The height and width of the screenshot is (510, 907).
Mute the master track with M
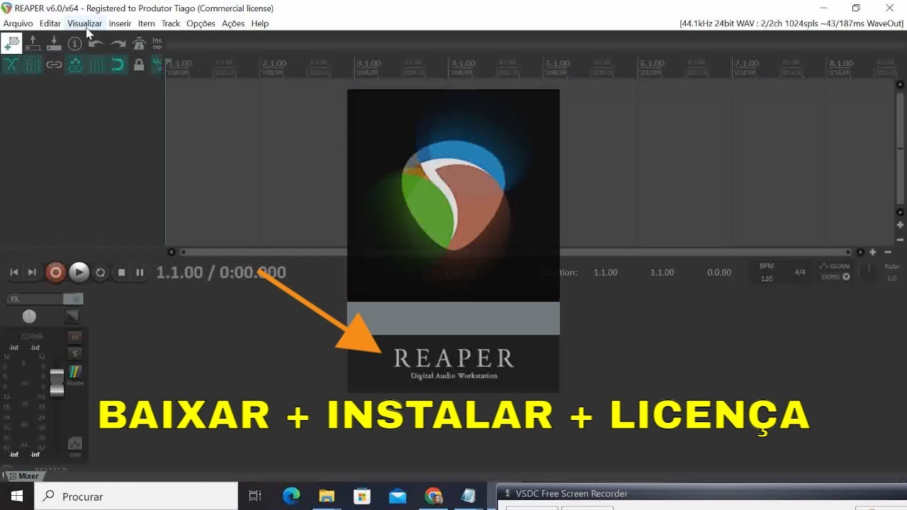pos(75,336)
